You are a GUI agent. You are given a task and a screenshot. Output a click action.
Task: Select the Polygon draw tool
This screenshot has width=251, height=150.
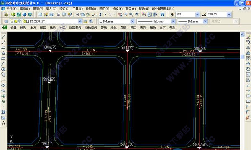coord(3,53)
